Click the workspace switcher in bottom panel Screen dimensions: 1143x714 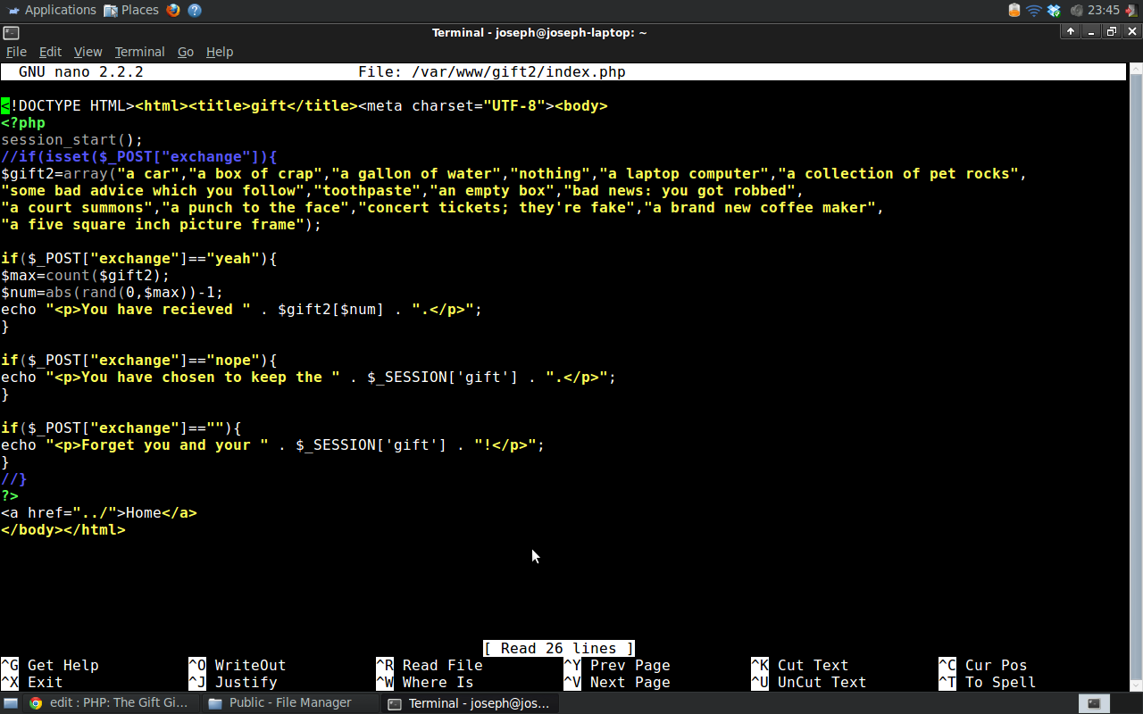(x=1093, y=703)
